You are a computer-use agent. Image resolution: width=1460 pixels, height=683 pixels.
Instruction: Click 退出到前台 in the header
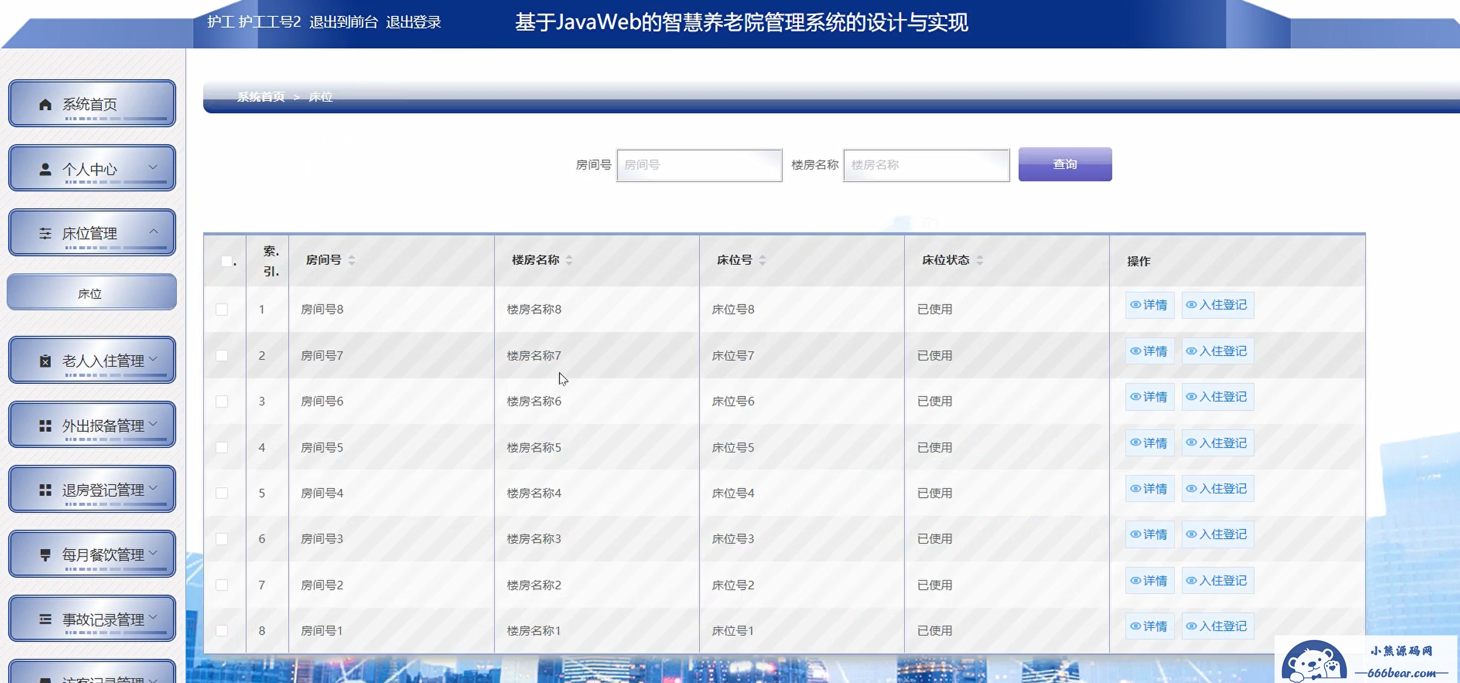point(343,22)
